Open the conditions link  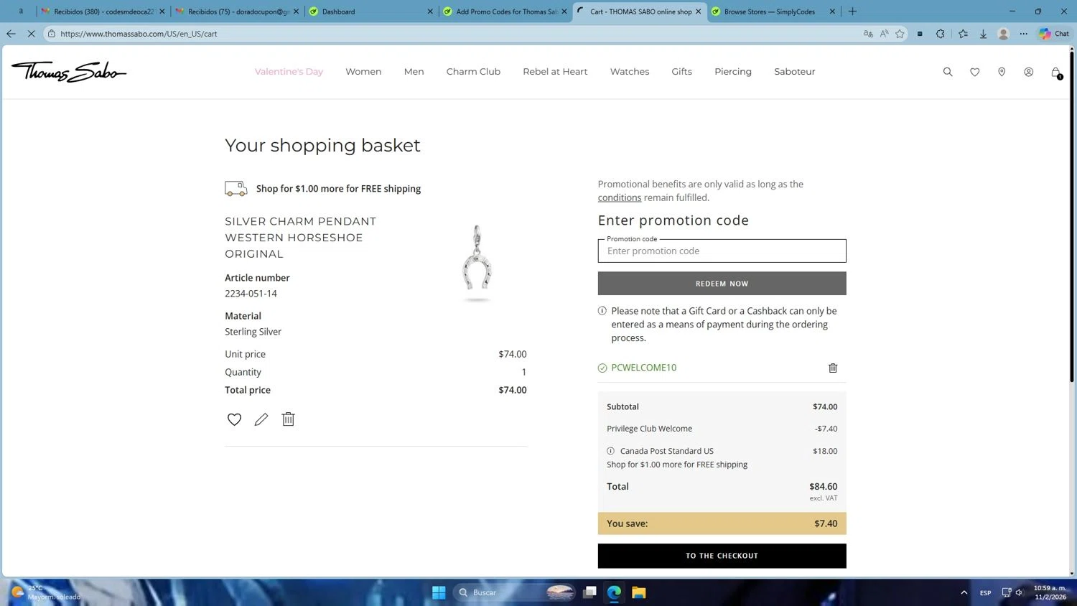(620, 197)
